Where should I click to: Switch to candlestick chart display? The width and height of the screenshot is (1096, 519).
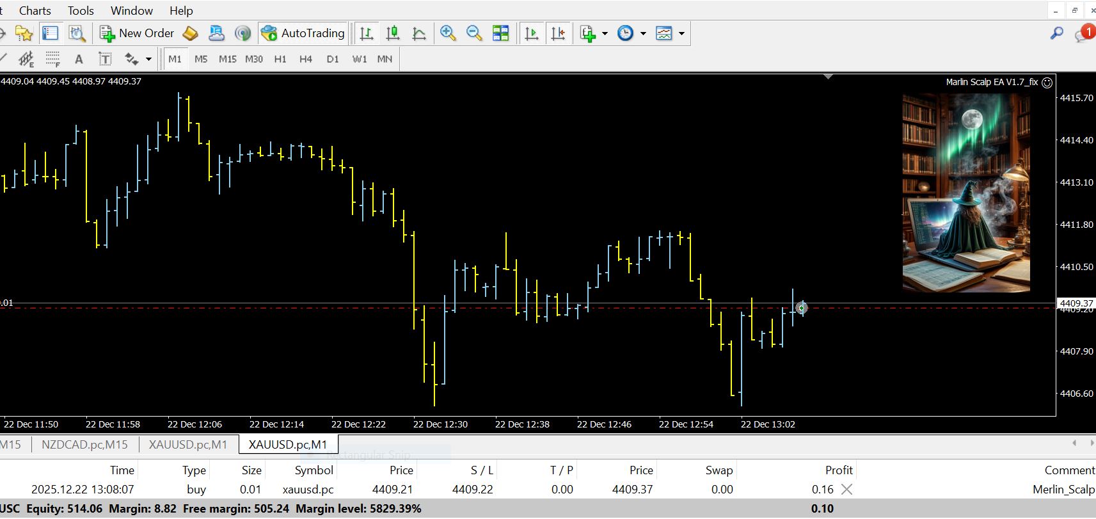(393, 33)
